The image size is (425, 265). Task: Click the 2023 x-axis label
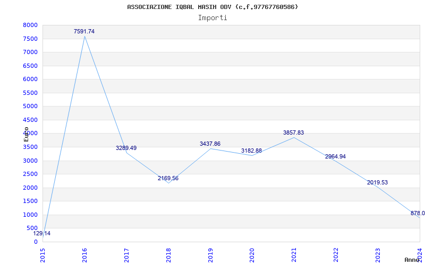(x=378, y=255)
